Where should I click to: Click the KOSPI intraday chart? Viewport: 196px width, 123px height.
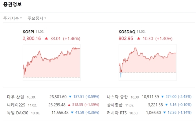coord(51,62)
